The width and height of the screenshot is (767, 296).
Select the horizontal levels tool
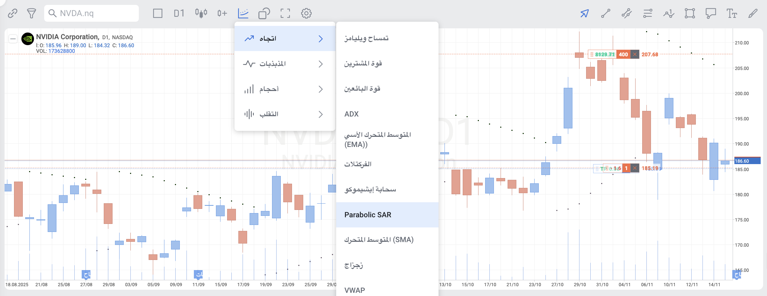[x=648, y=13]
